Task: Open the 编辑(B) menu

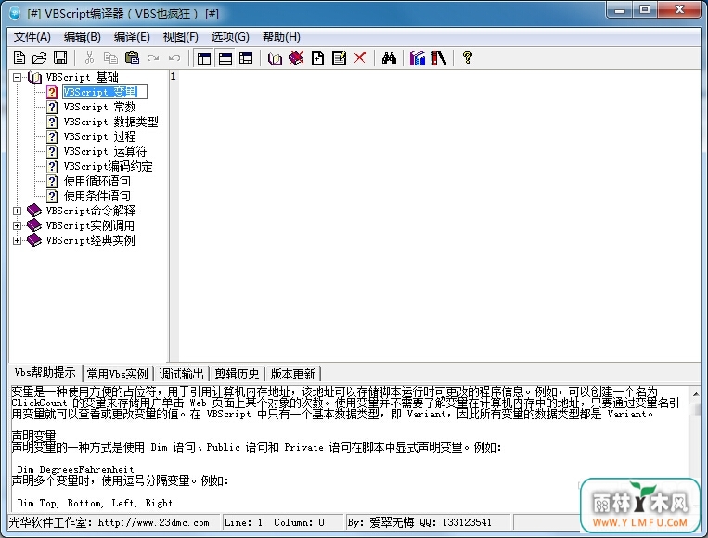Action: coord(83,37)
